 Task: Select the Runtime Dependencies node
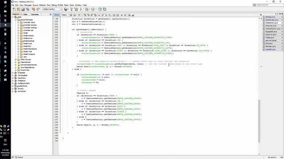pyautogui.click(x=28, y=65)
